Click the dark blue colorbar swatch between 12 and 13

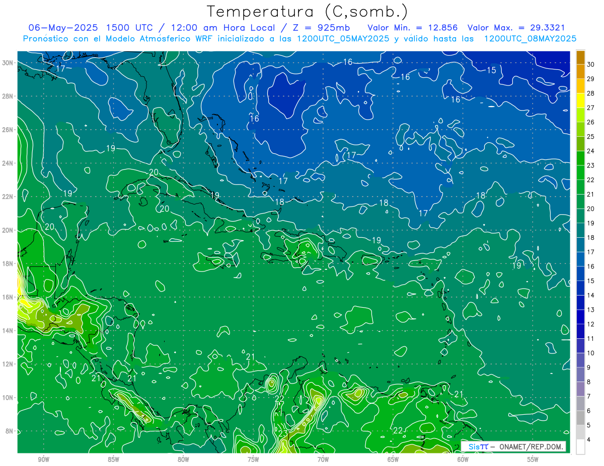click(580, 317)
